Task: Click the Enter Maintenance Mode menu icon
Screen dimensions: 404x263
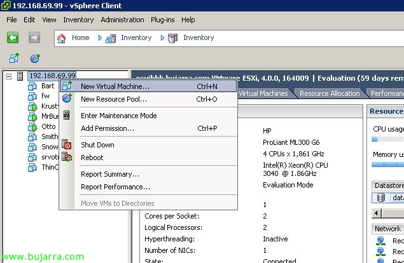Action: (x=66, y=115)
